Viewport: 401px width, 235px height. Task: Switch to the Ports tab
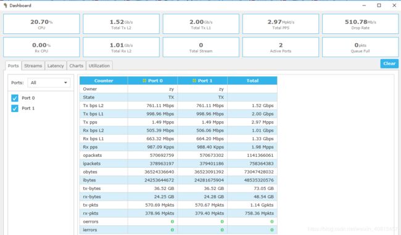[14, 66]
